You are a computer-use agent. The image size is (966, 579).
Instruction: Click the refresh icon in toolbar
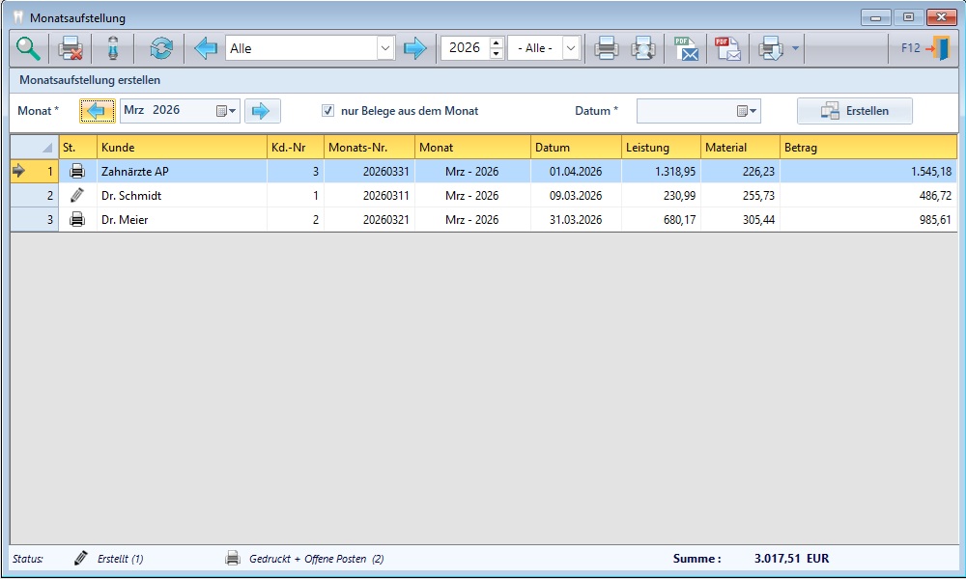[x=159, y=48]
